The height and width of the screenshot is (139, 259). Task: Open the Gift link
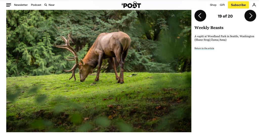click(222, 5)
